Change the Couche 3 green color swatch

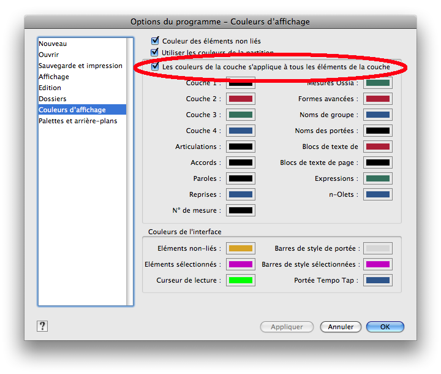click(241, 115)
